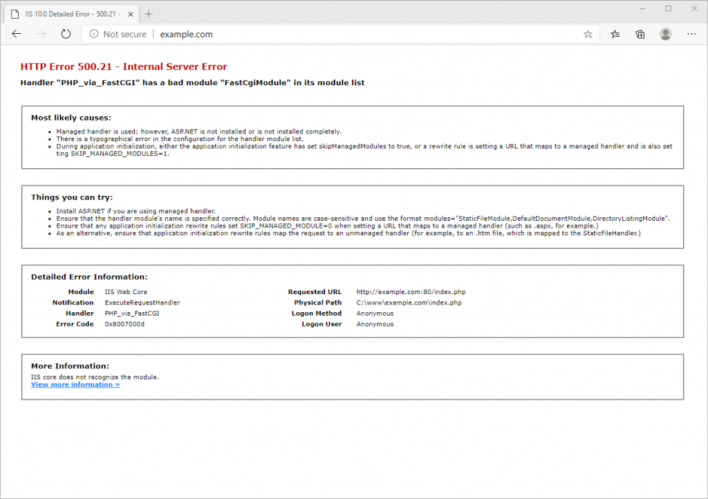Open the user profile avatar

[x=666, y=34]
